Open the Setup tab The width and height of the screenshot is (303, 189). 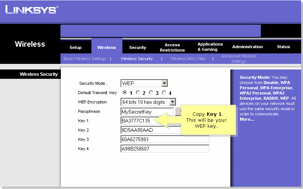(x=75, y=47)
